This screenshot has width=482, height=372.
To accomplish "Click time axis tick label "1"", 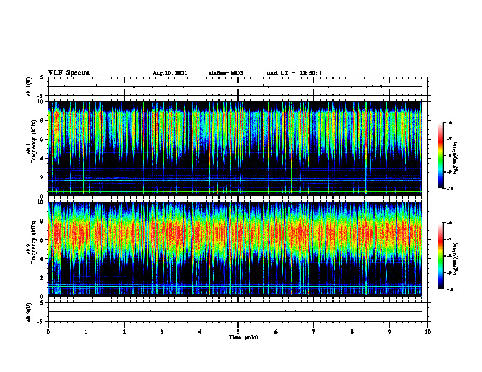I will [x=86, y=332].
